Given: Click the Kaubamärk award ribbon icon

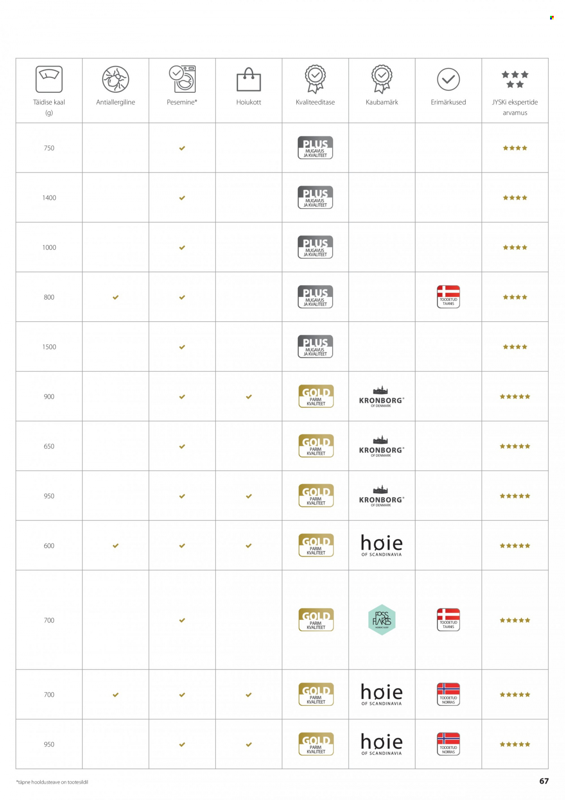Looking at the screenshot, I should 382,79.
